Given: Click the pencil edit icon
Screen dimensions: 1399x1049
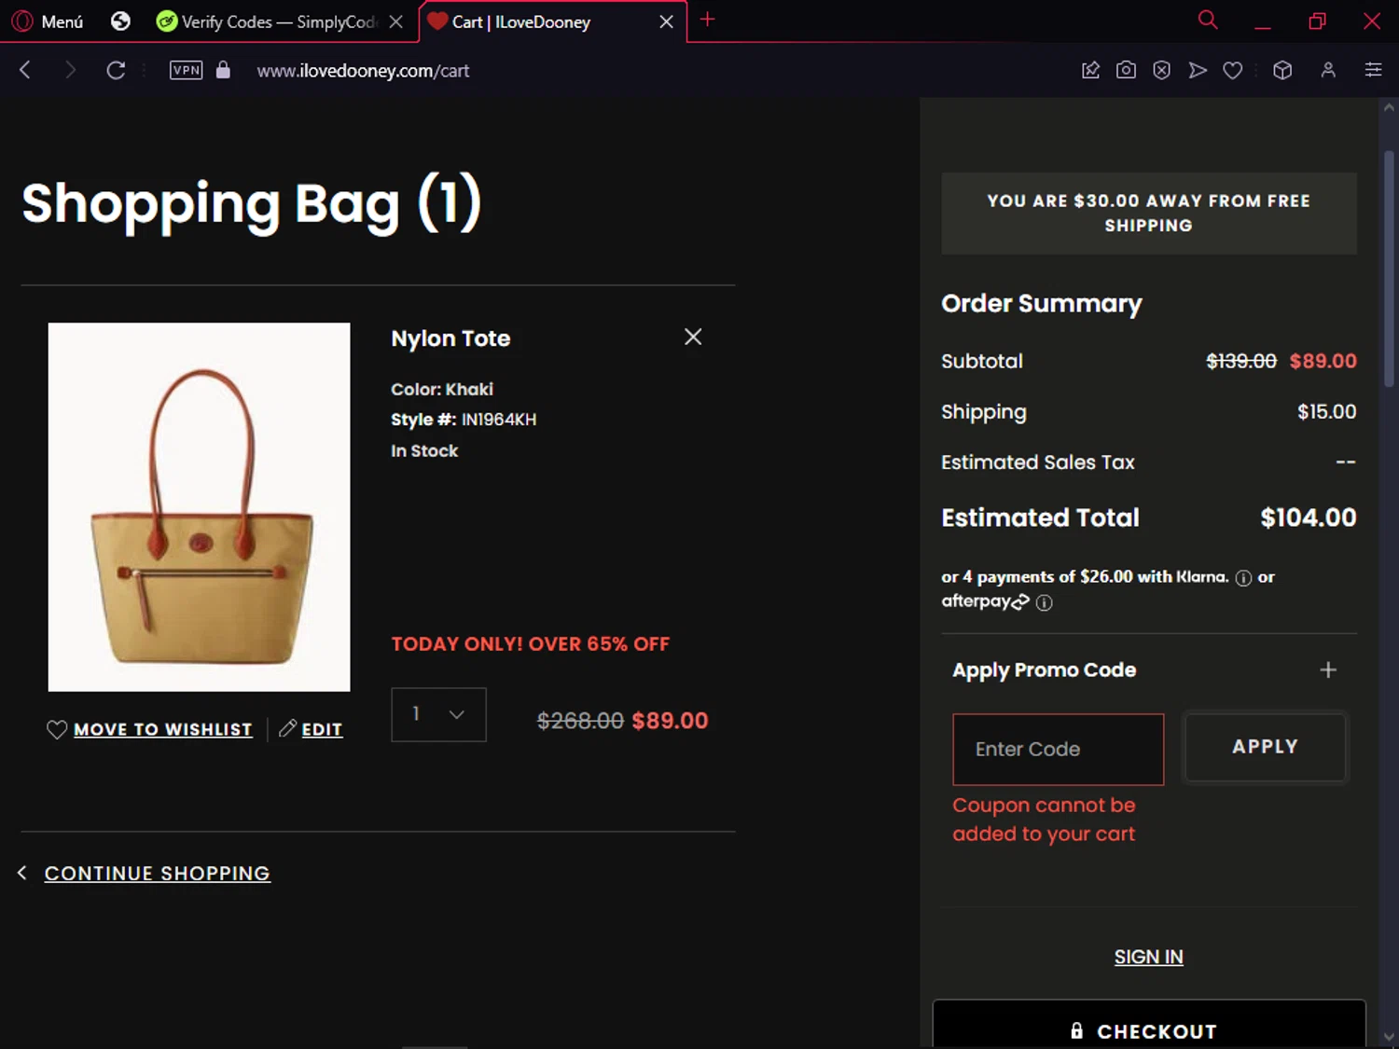Looking at the screenshot, I should pyautogui.click(x=287, y=728).
